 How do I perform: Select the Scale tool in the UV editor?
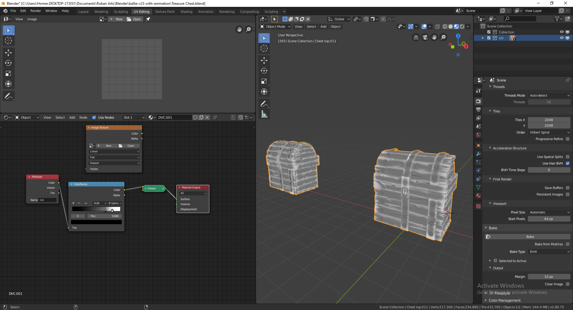8,73
